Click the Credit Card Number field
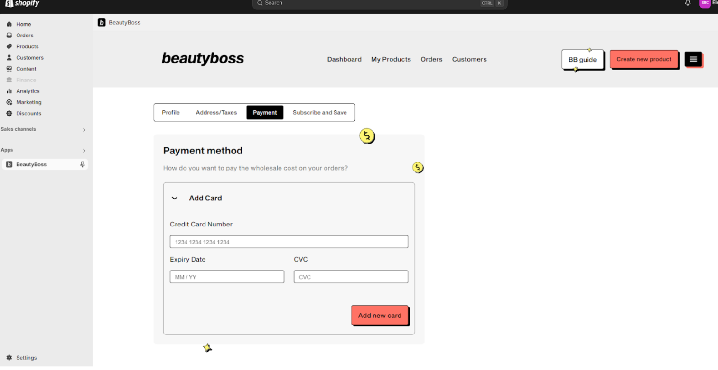The width and height of the screenshot is (718, 370). point(289,242)
